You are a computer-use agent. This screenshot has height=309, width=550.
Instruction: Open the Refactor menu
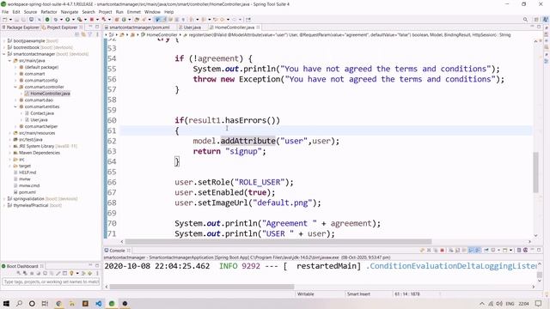click(x=49, y=12)
